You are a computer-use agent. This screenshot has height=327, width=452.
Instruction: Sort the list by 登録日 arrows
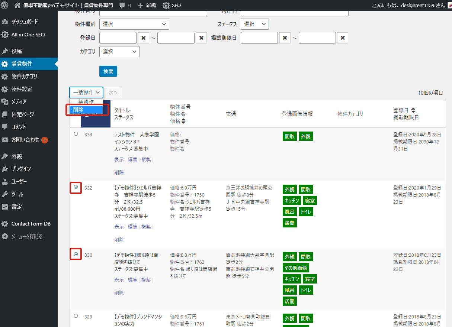tap(413, 110)
